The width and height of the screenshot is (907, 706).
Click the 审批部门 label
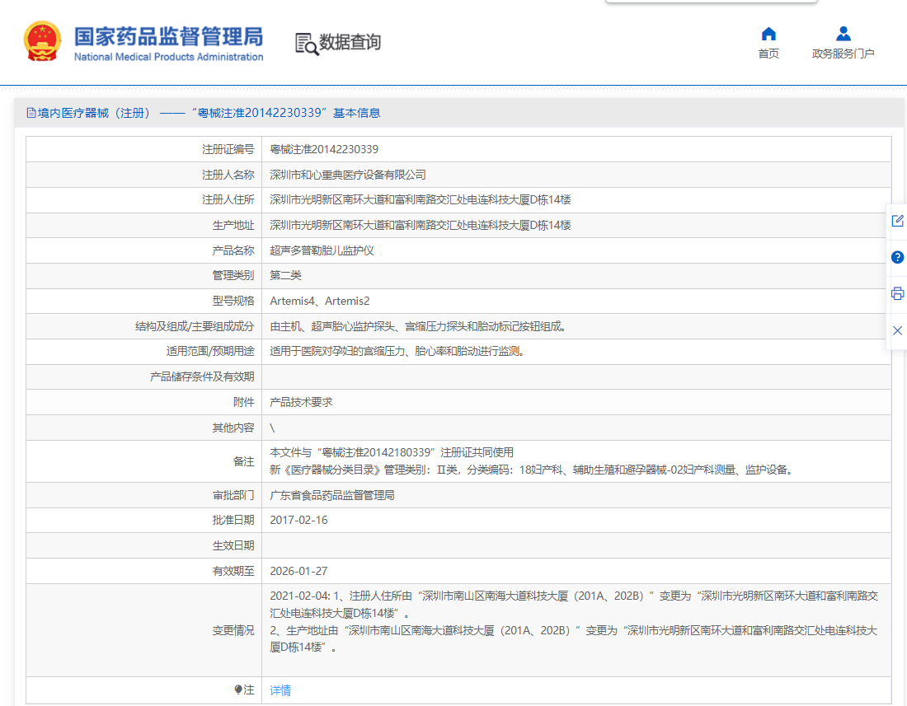tap(233, 495)
